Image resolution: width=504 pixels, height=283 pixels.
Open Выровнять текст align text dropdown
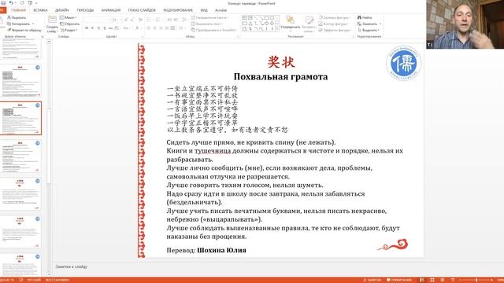point(207,24)
